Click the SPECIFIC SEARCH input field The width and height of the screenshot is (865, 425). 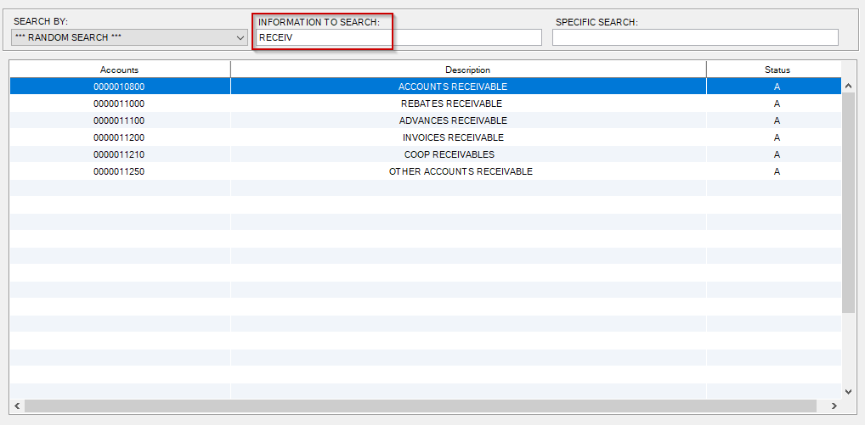coord(694,37)
